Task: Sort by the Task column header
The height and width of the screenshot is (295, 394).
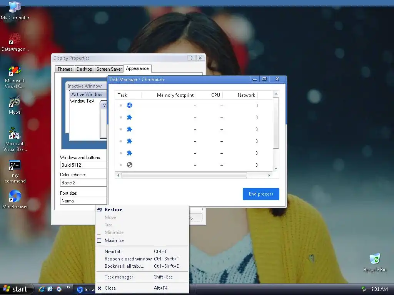Action: (x=129, y=95)
